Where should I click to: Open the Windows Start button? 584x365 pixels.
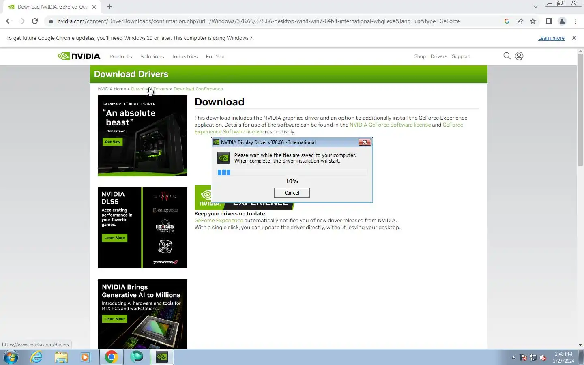pos(11,357)
